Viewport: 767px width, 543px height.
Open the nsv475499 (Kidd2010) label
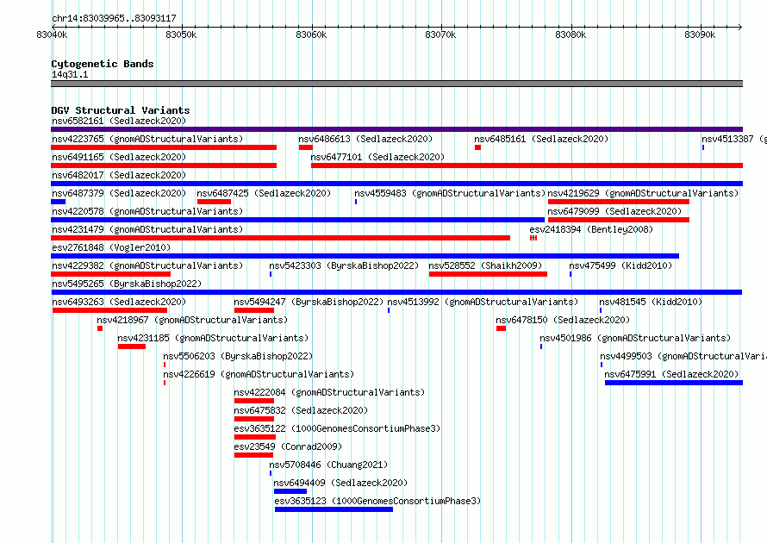(620, 265)
